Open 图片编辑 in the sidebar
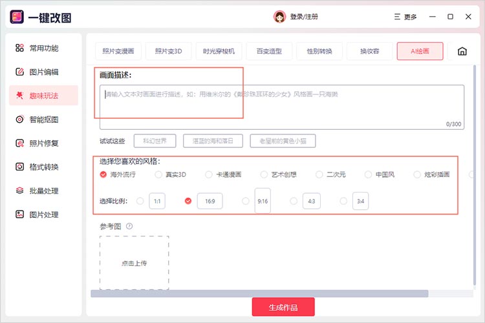 coord(43,72)
